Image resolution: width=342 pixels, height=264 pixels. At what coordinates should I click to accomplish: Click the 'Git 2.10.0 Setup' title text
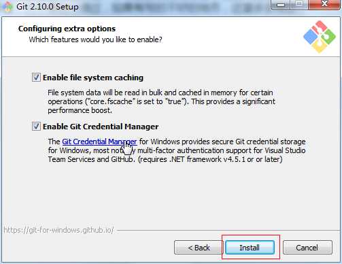(48, 7)
